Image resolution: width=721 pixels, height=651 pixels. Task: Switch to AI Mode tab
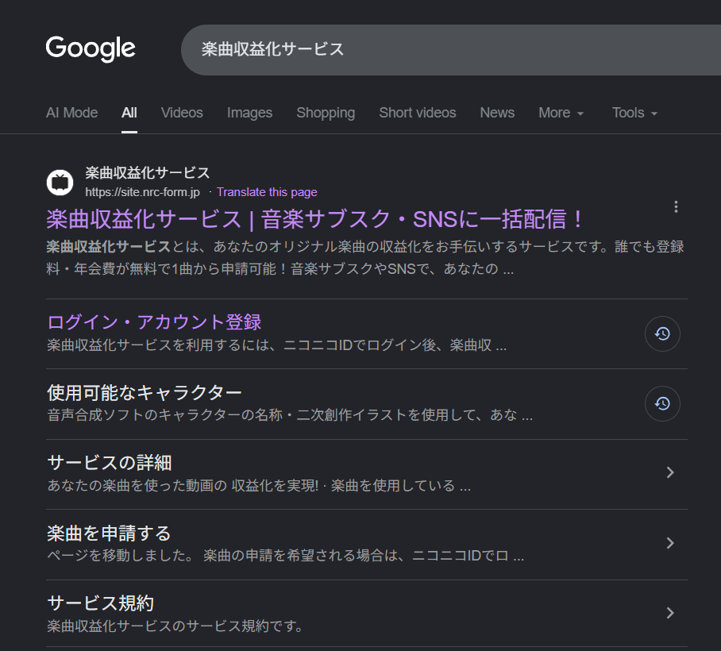tap(71, 113)
